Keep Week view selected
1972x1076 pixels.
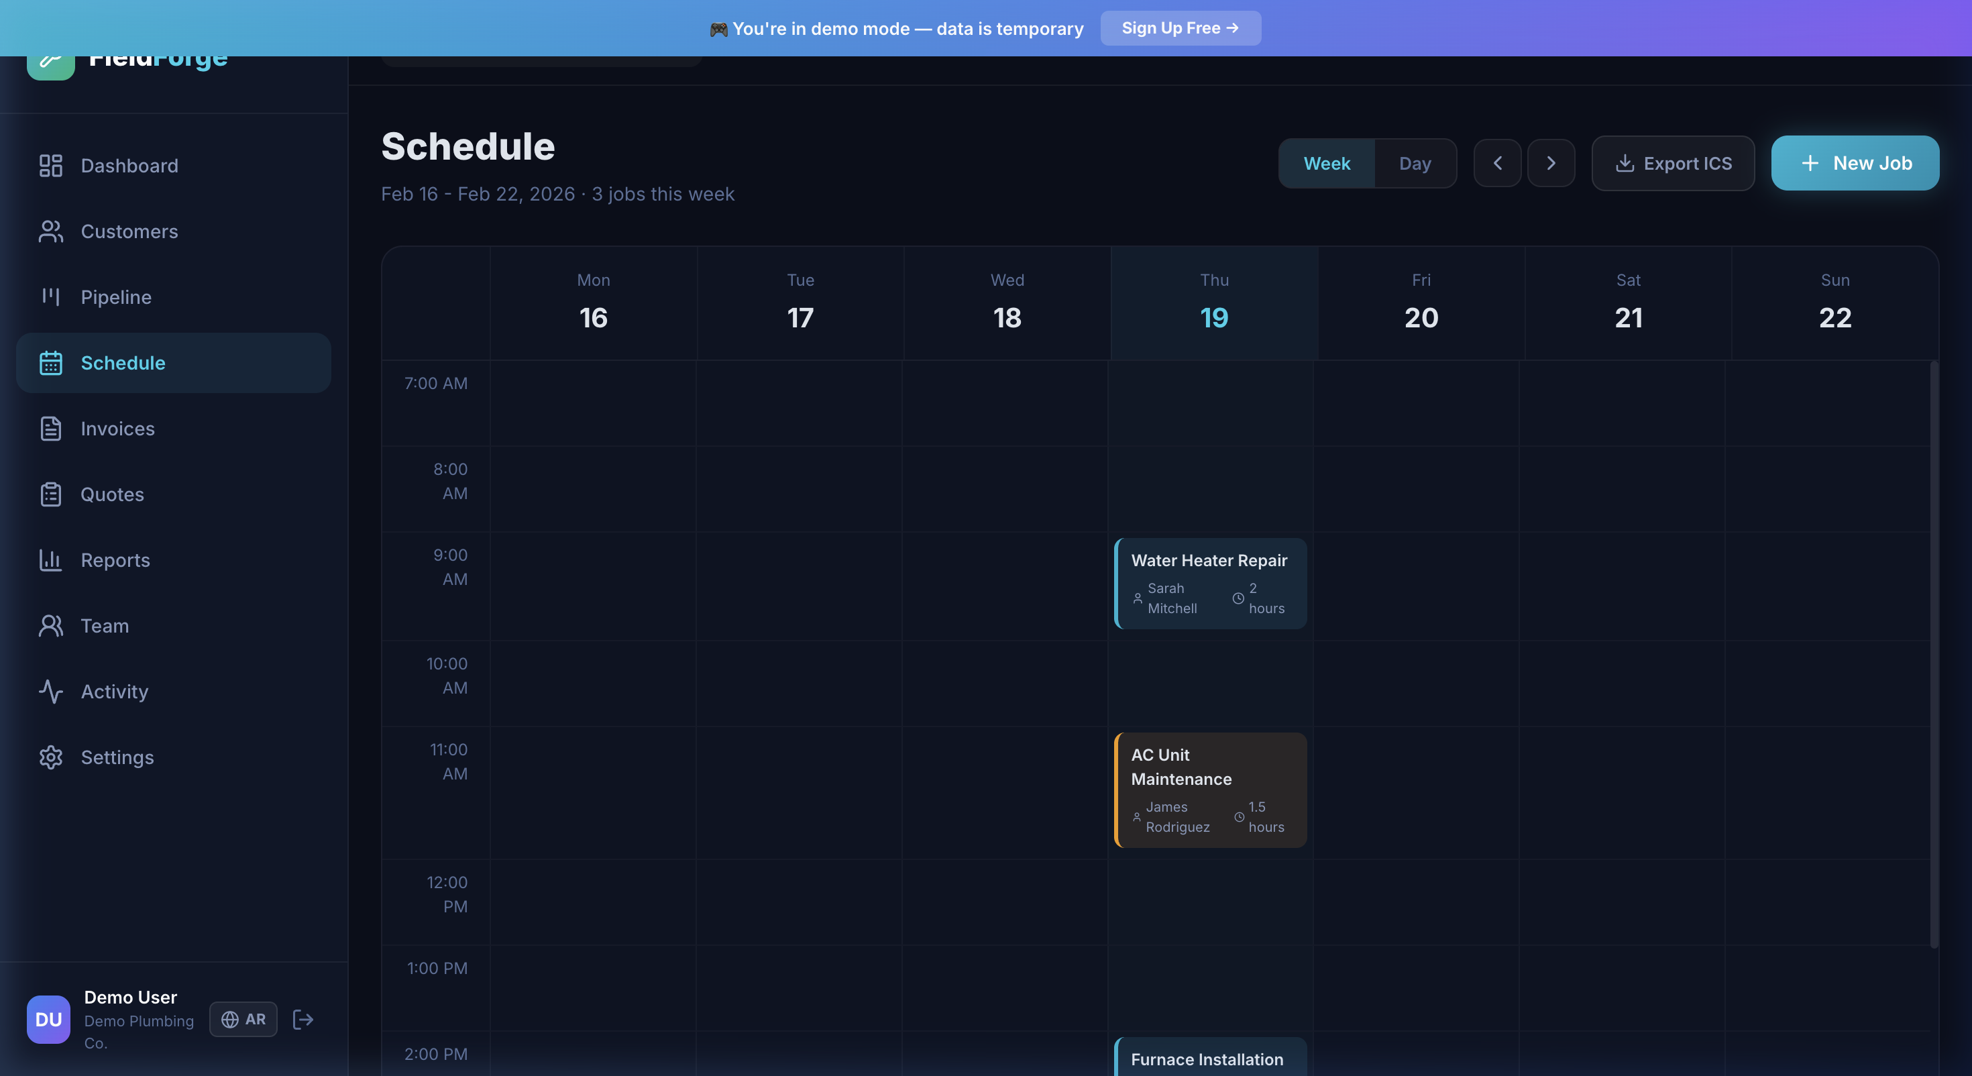pos(1327,163)
